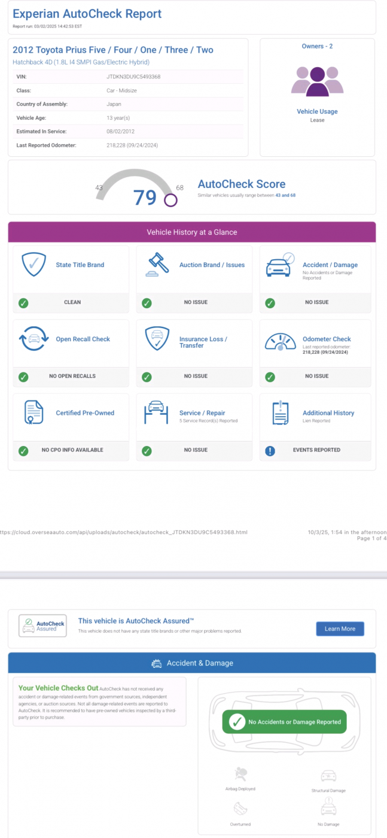The height and width of the screenshot is (838, 387).
Task: Open the Open Recall Check link
Action: point(83,339)
